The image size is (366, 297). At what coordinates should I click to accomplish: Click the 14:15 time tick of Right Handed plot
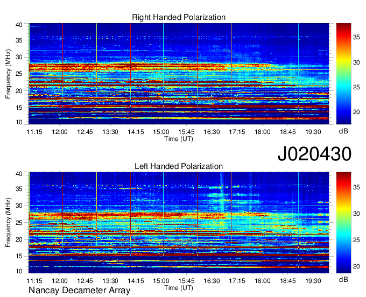point(136,132)
